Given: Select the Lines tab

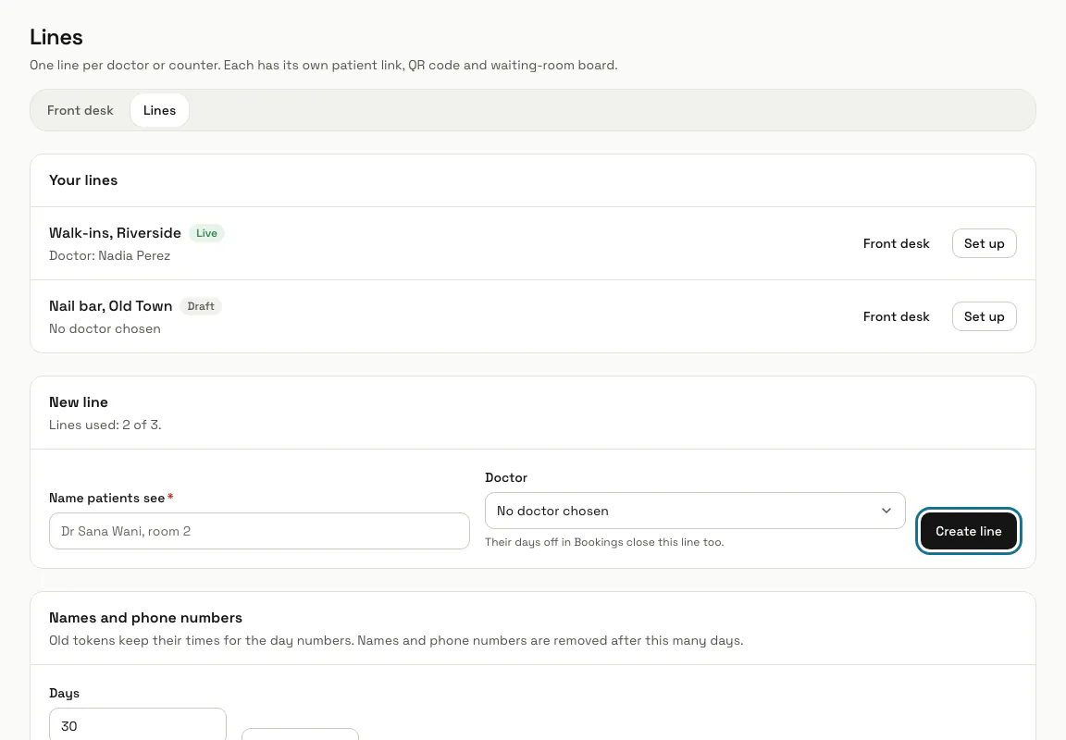Looking at the screenshot, I should click(160, 110).
